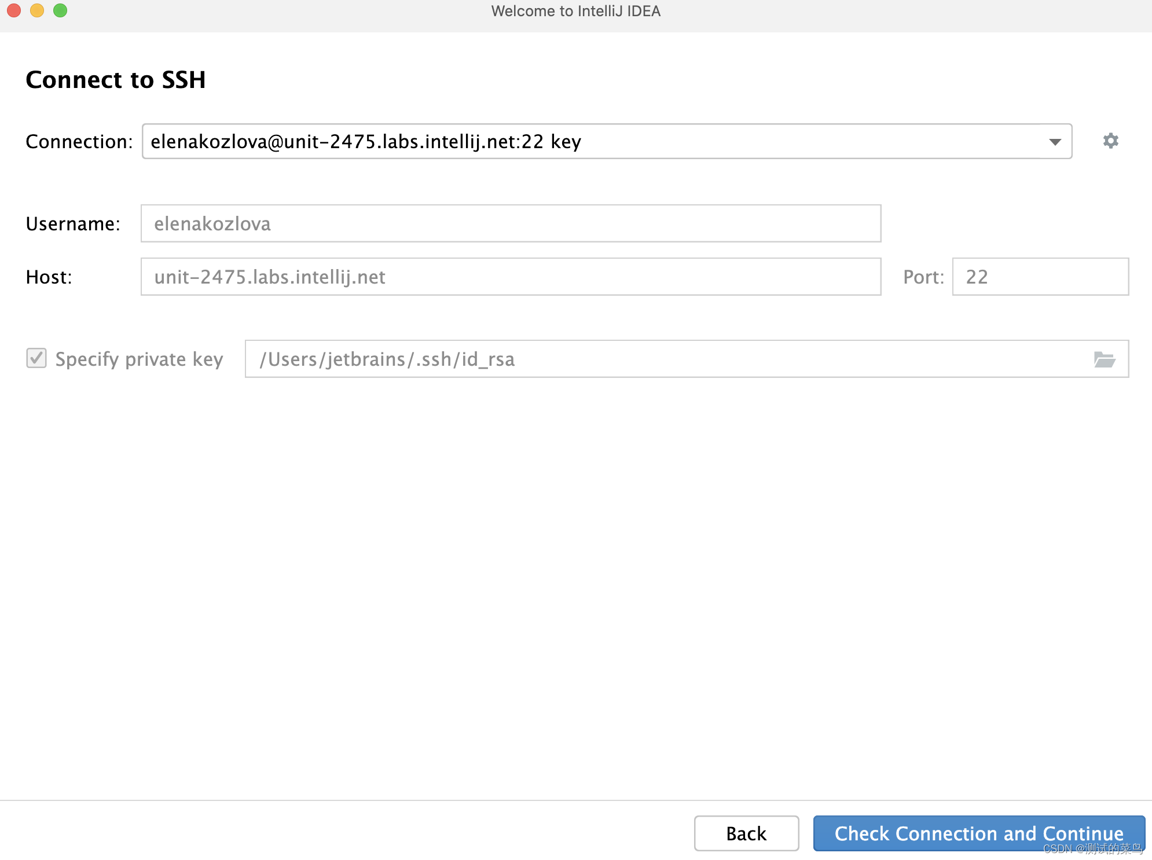Image resolution: width=1152 pixels, height=860 pixels.
Task: Select the Welcome to IntelliJ IDEA menu
Action: coord(575,11)
